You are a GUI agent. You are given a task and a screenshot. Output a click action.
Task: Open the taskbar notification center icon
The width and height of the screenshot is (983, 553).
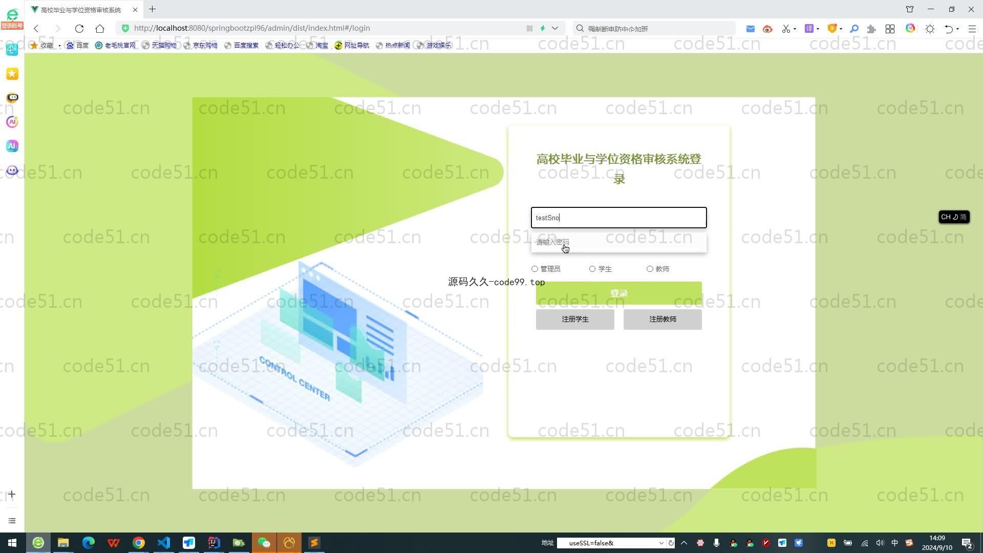(x=967, y=543)
